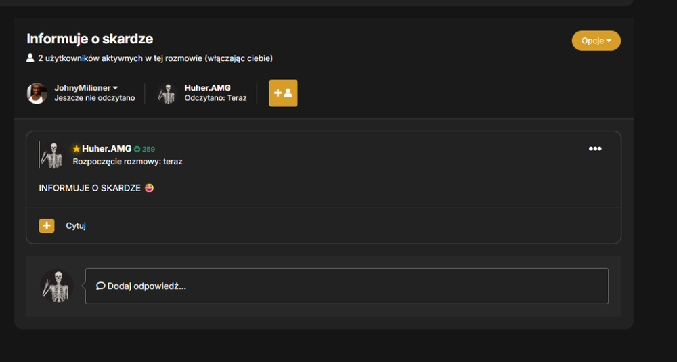Click Huher.AMG's skeleton avatar in participants list
Viewport: 677px width, 362px height.
167,93
